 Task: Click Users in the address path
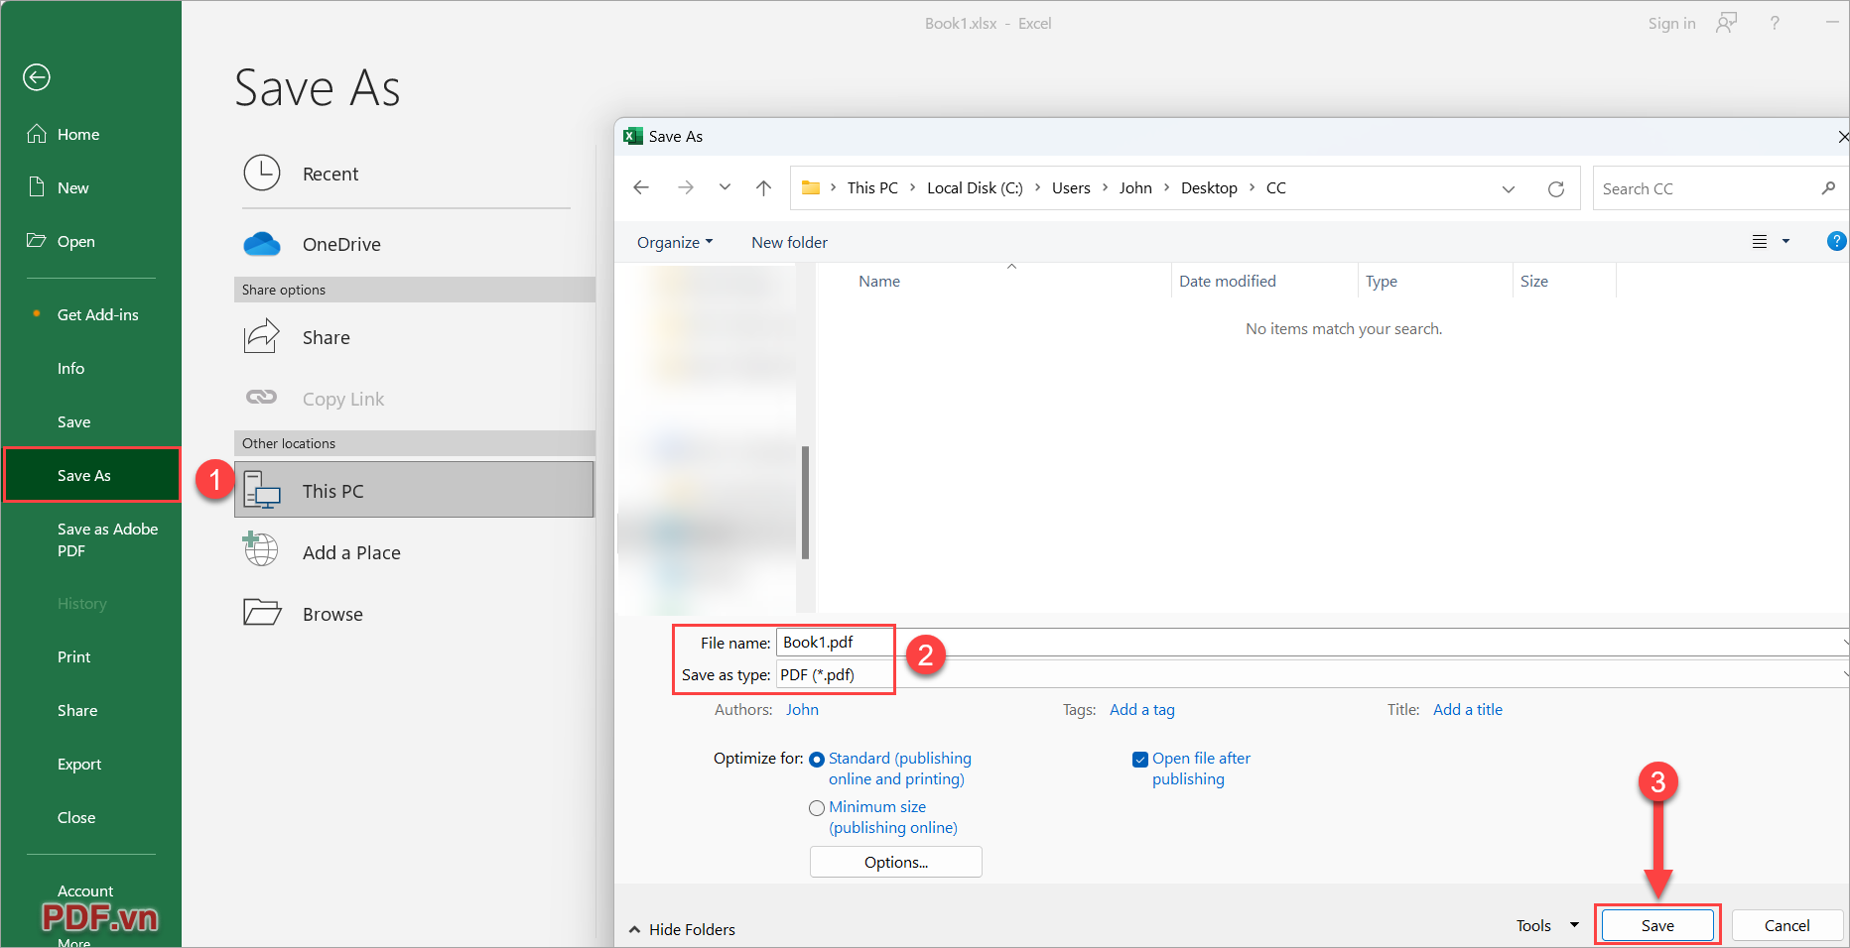click(1071, 187)
